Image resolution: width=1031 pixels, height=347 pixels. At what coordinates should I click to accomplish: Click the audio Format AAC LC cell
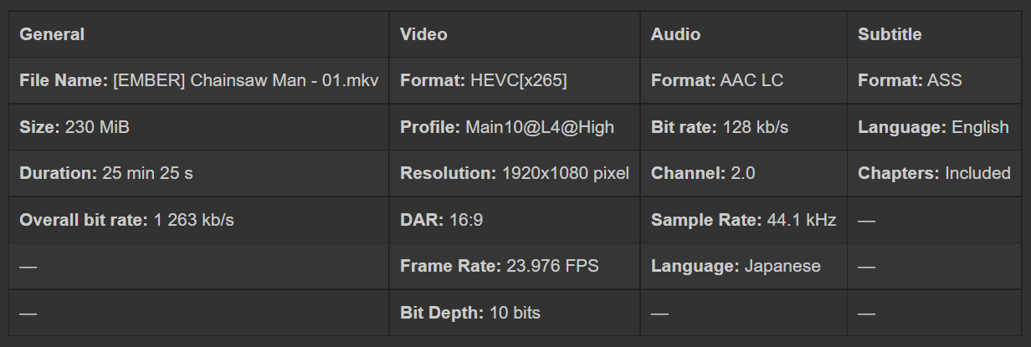click(x=717, y=81)
